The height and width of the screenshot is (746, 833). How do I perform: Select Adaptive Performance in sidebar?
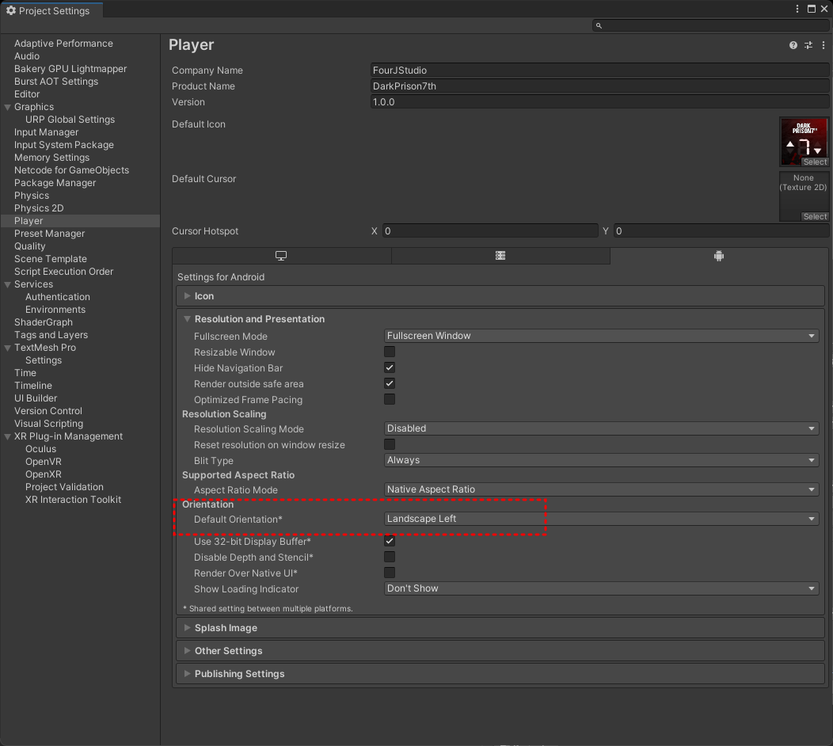click(63, 44)
